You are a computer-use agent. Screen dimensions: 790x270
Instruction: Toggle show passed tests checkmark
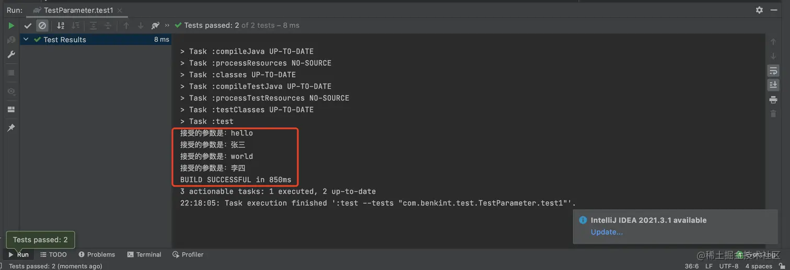[28, 26]
